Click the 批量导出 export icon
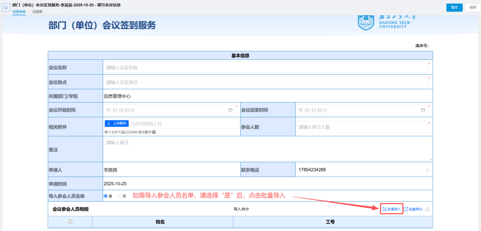Image resolution: width=481 pixels, height=231 pixels. (406, 209)
